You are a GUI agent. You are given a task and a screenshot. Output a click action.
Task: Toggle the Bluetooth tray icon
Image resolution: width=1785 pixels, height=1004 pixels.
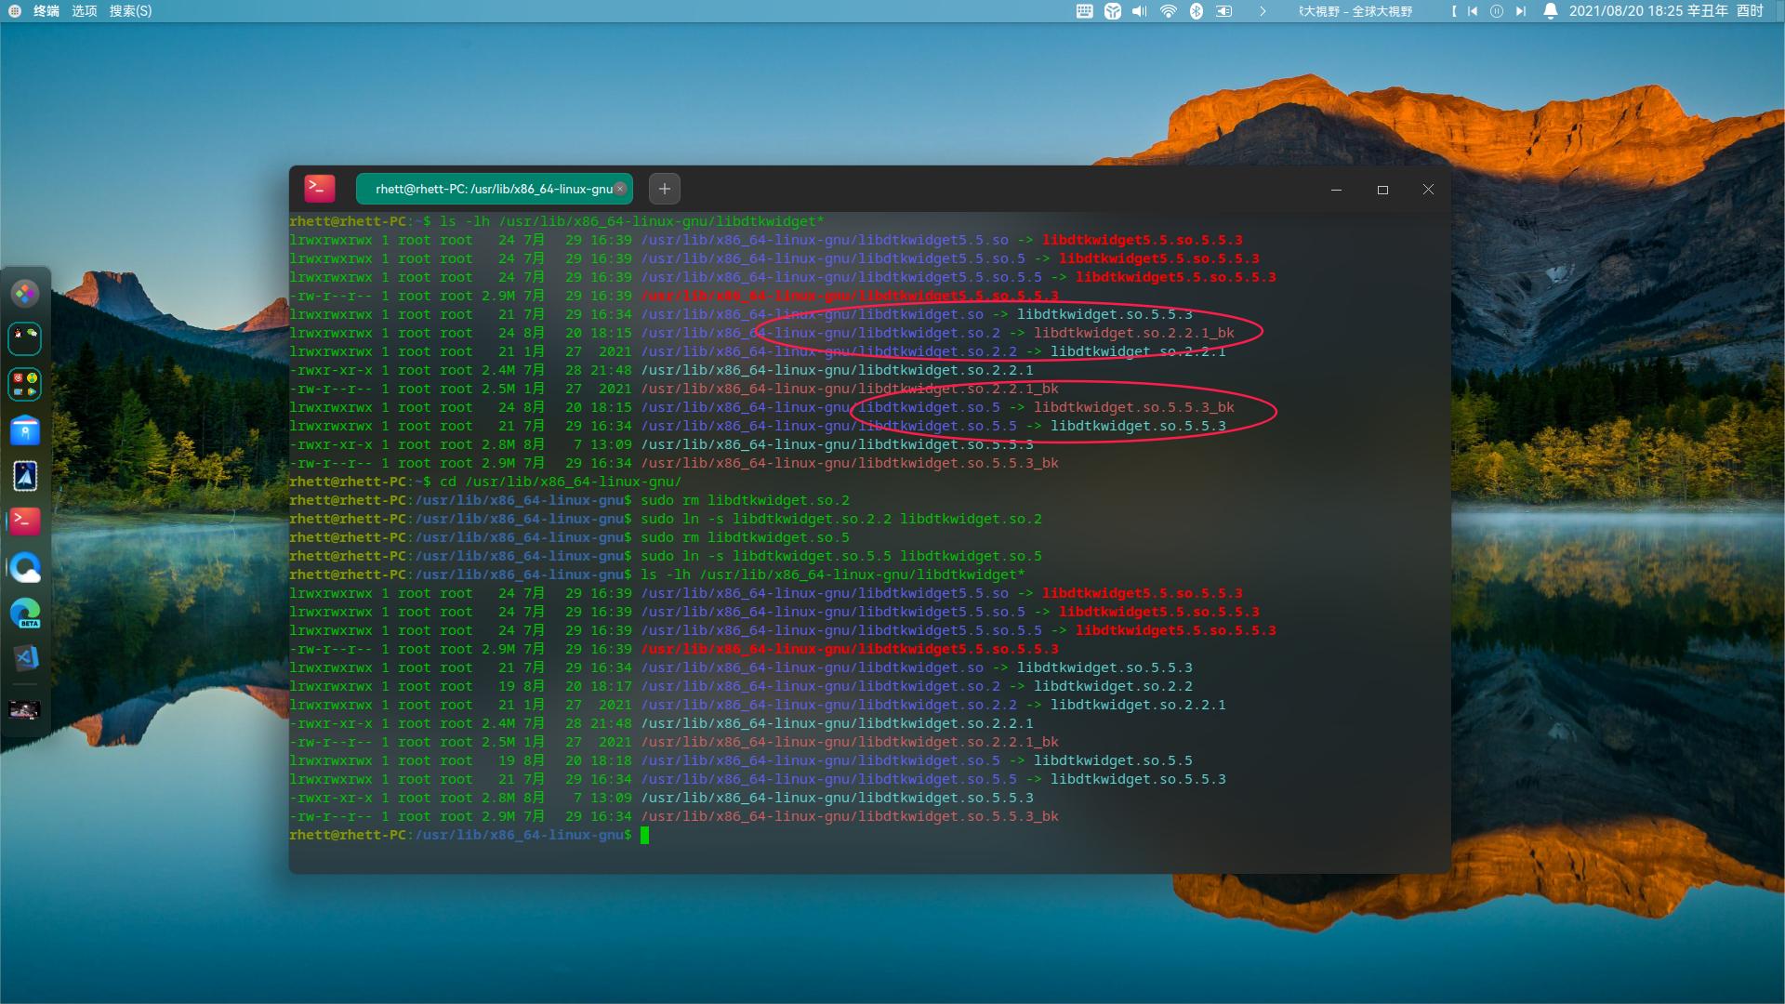(1197, 11)
